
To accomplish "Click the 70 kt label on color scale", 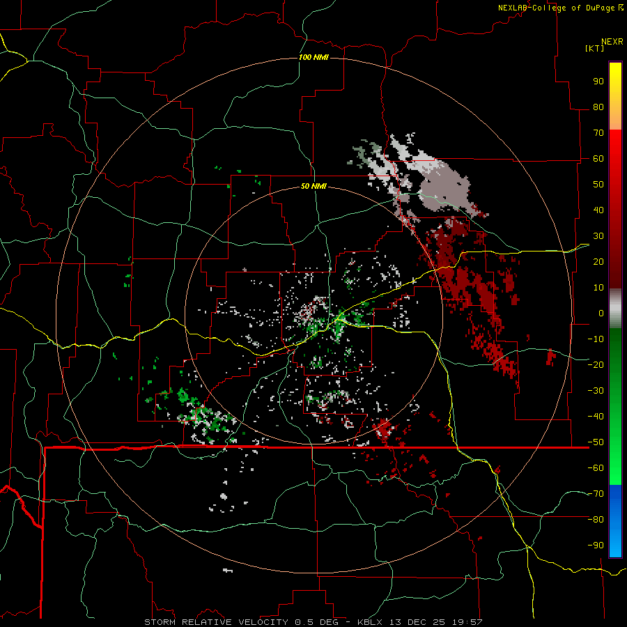I will pos(598,133).
